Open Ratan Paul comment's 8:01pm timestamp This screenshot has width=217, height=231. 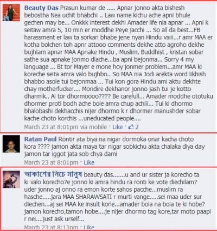click(51, 162)
